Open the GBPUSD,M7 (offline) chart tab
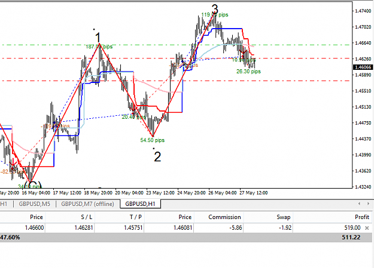The width and height of the screenshot is (374, 268). coord(87,204)
